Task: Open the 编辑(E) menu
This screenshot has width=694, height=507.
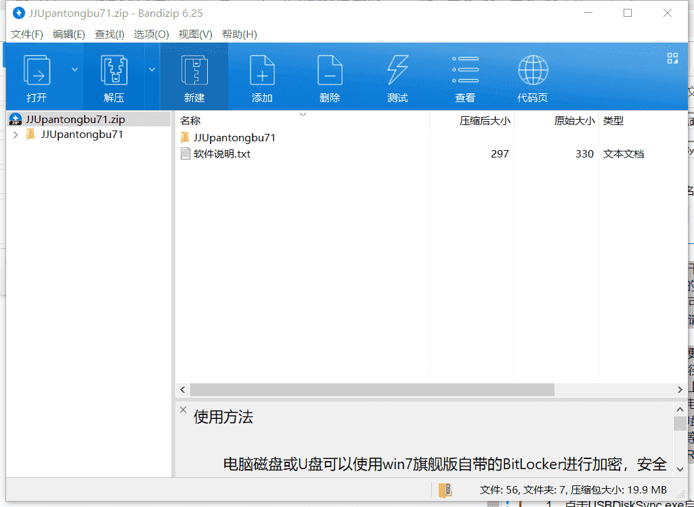Action: 68,34
